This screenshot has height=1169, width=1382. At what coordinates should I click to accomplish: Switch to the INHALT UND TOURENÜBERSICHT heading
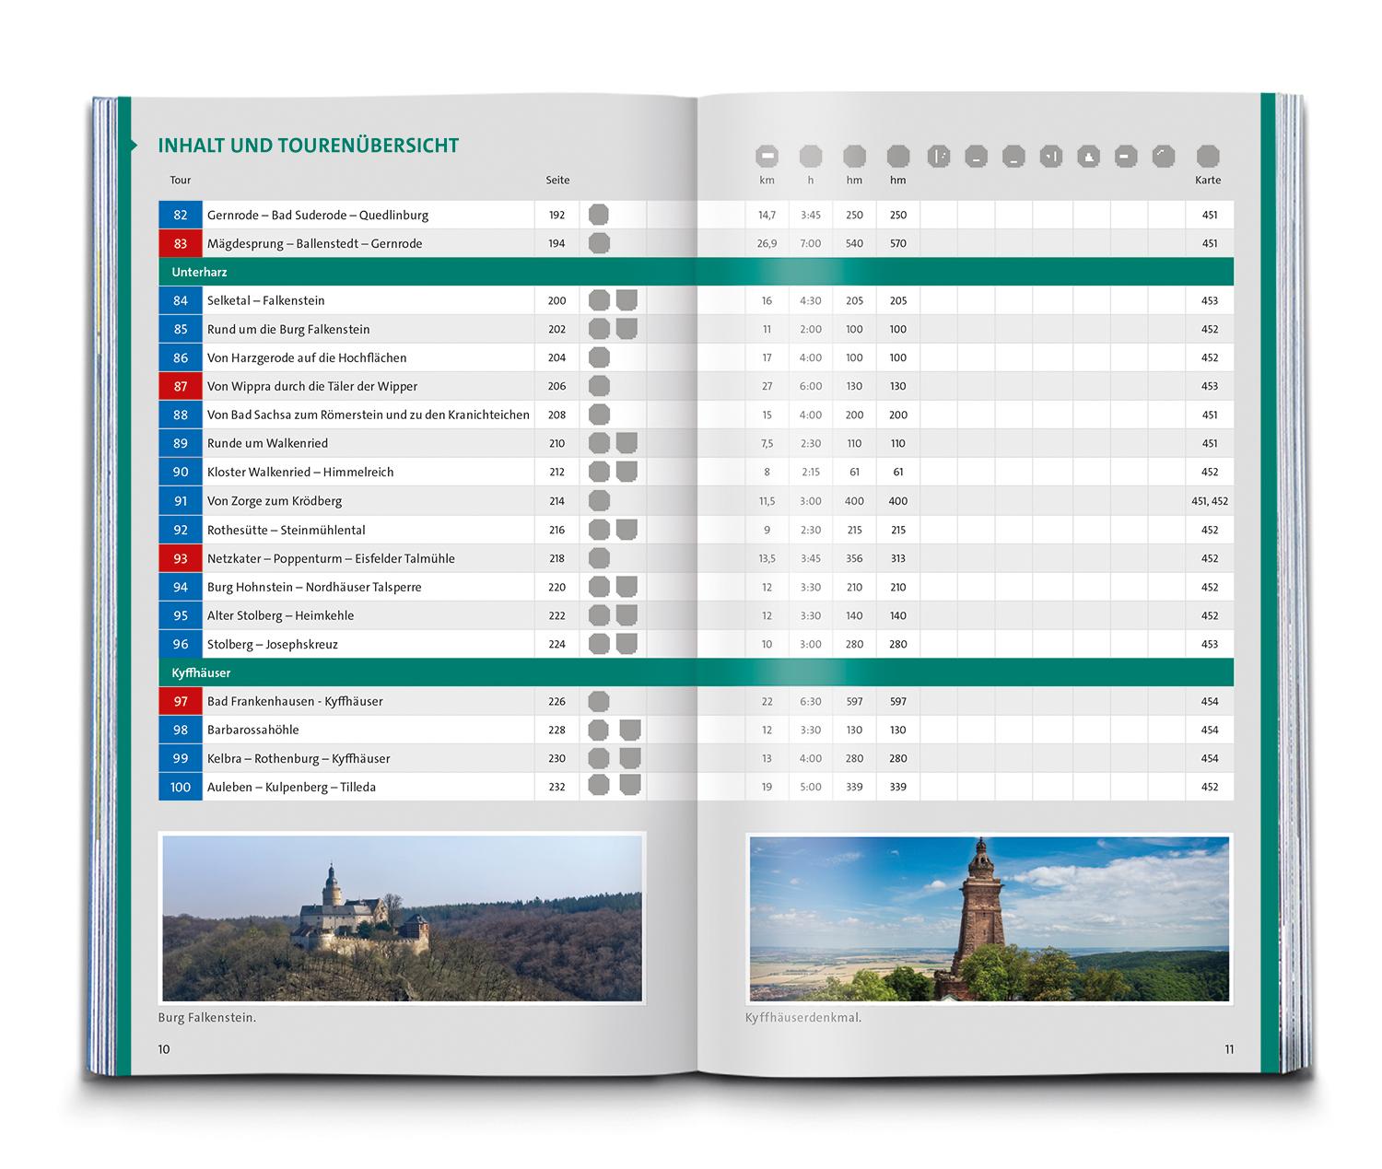tap(309, 146)
